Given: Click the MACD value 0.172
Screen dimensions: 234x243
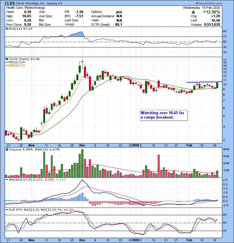Looking at the screenshot, I should tap(38, 180).
